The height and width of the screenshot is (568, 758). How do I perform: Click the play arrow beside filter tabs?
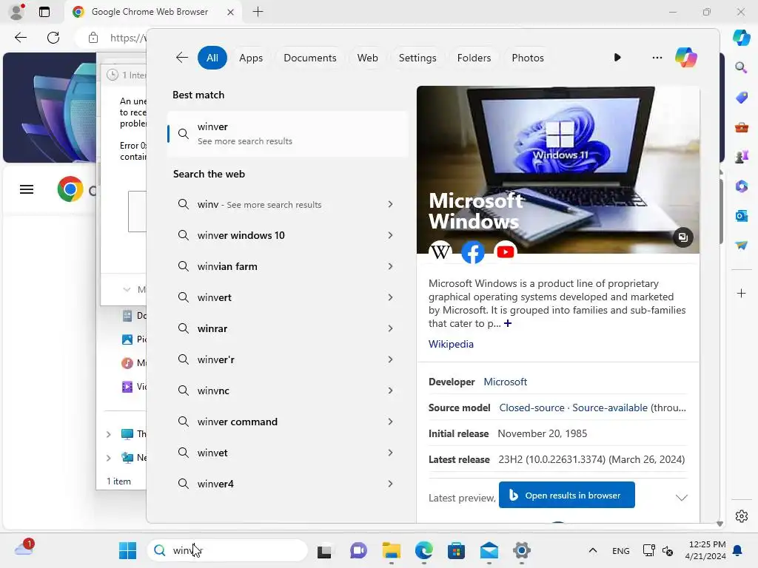pyautogui.click(x=617, y=58)
